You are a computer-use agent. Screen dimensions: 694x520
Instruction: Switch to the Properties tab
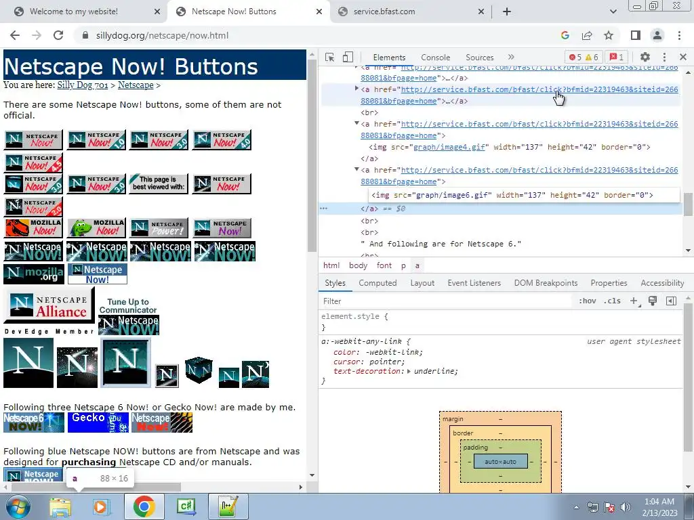609,283
